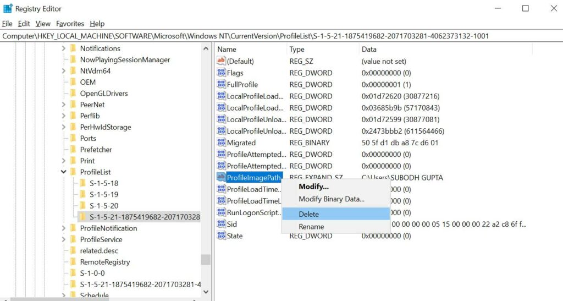Screen dimensions: 563x301
Task: Select the NtVdm64 tree key
Action: [x=95, y=71]
